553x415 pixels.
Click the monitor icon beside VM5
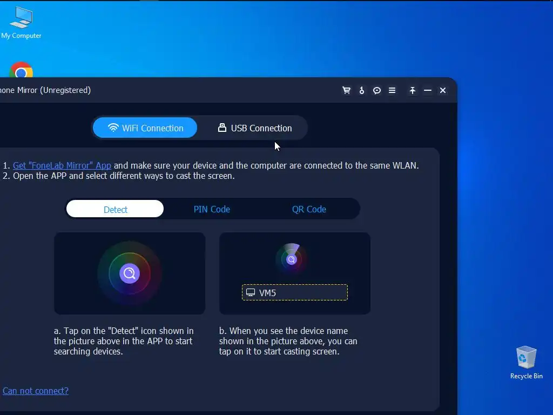click(251, 292)
